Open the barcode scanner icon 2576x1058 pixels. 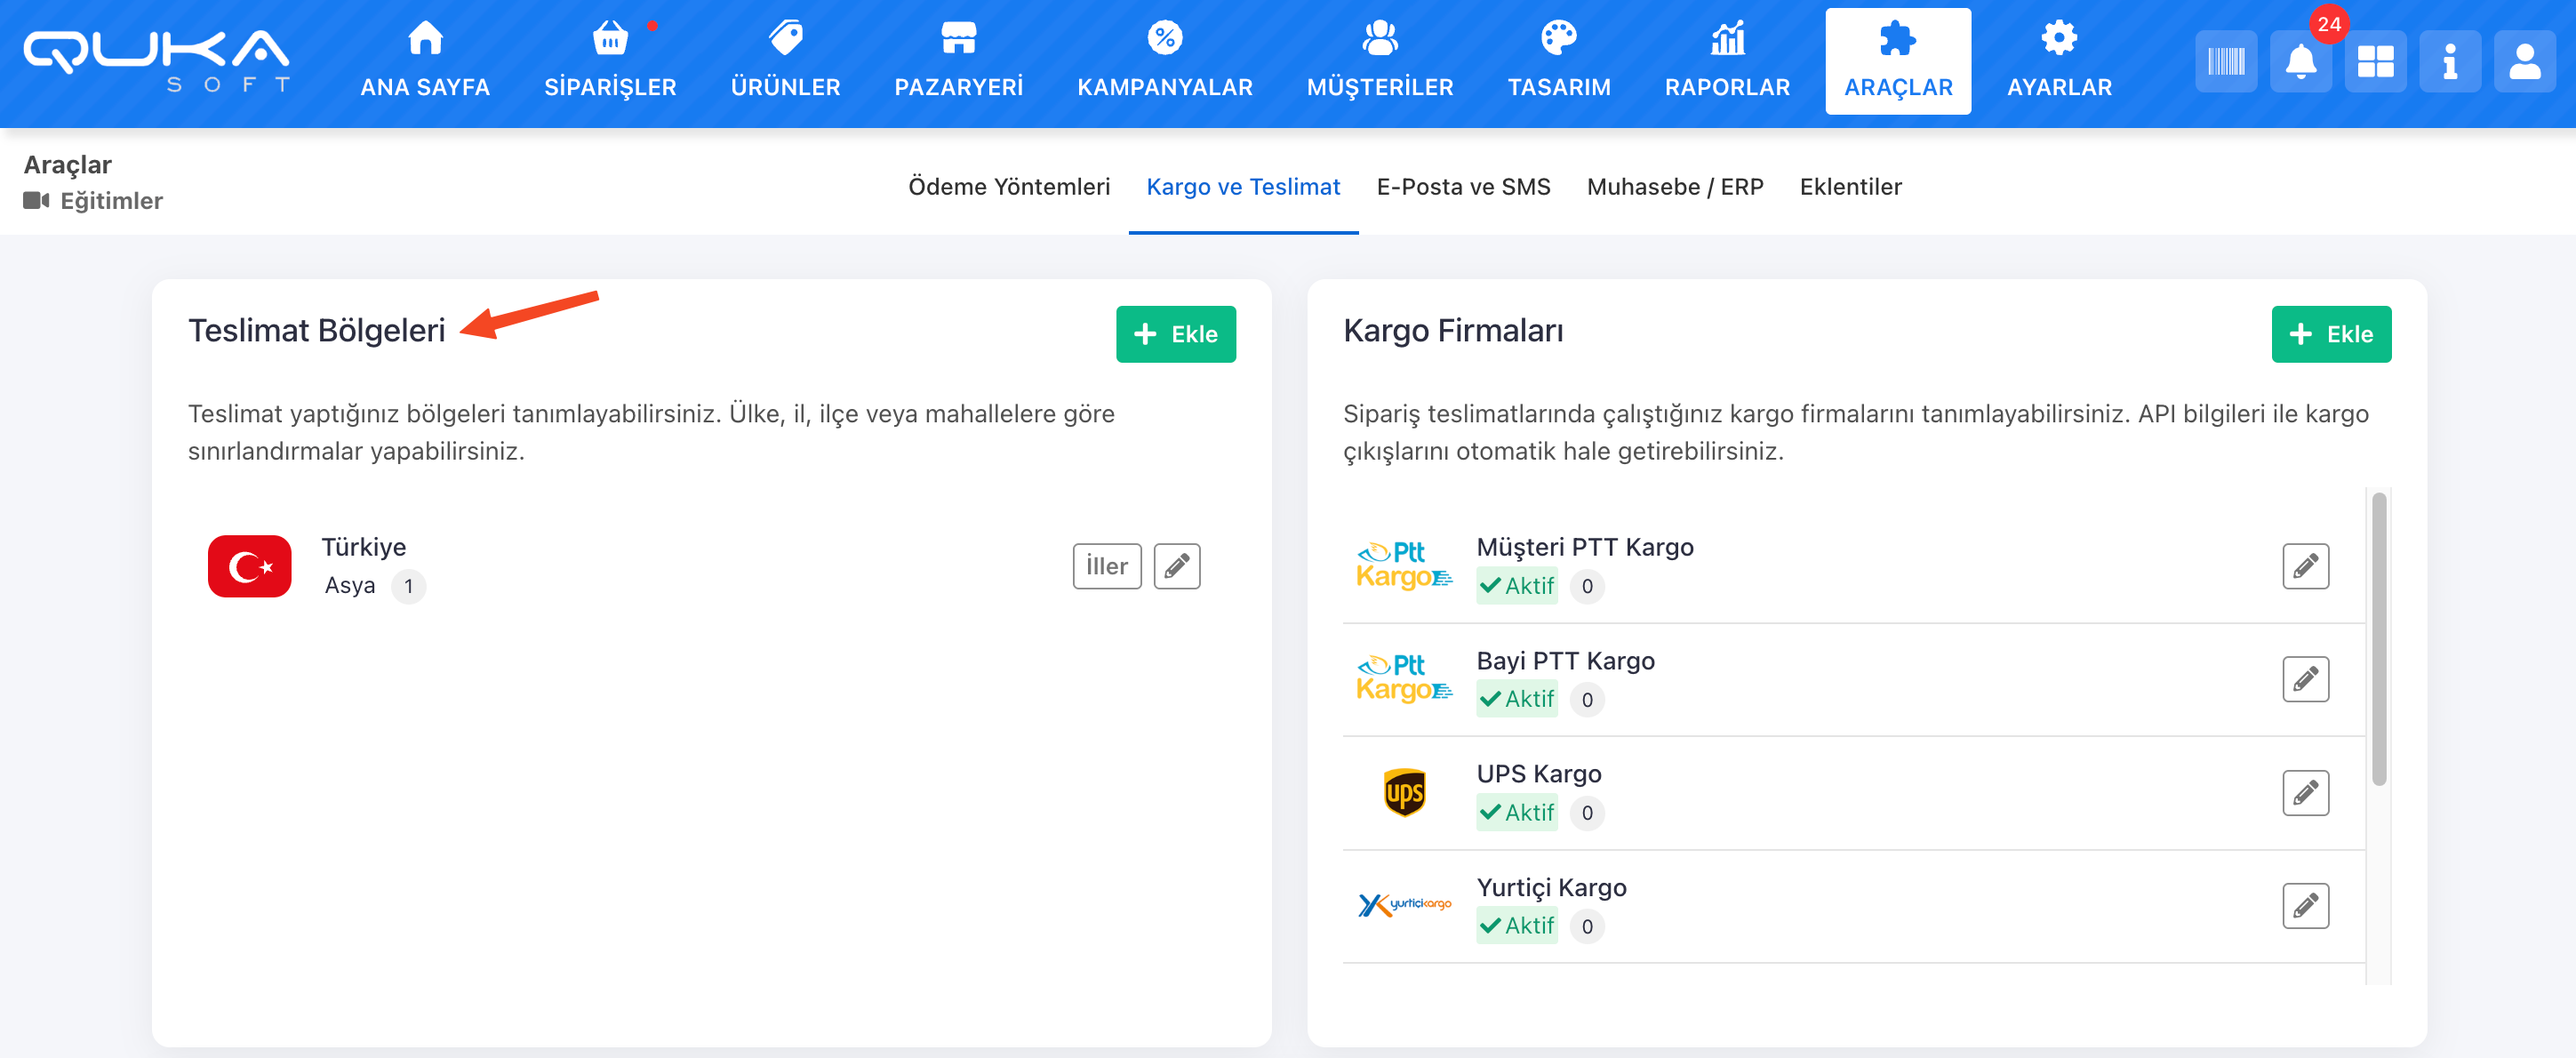point(2225,62)
